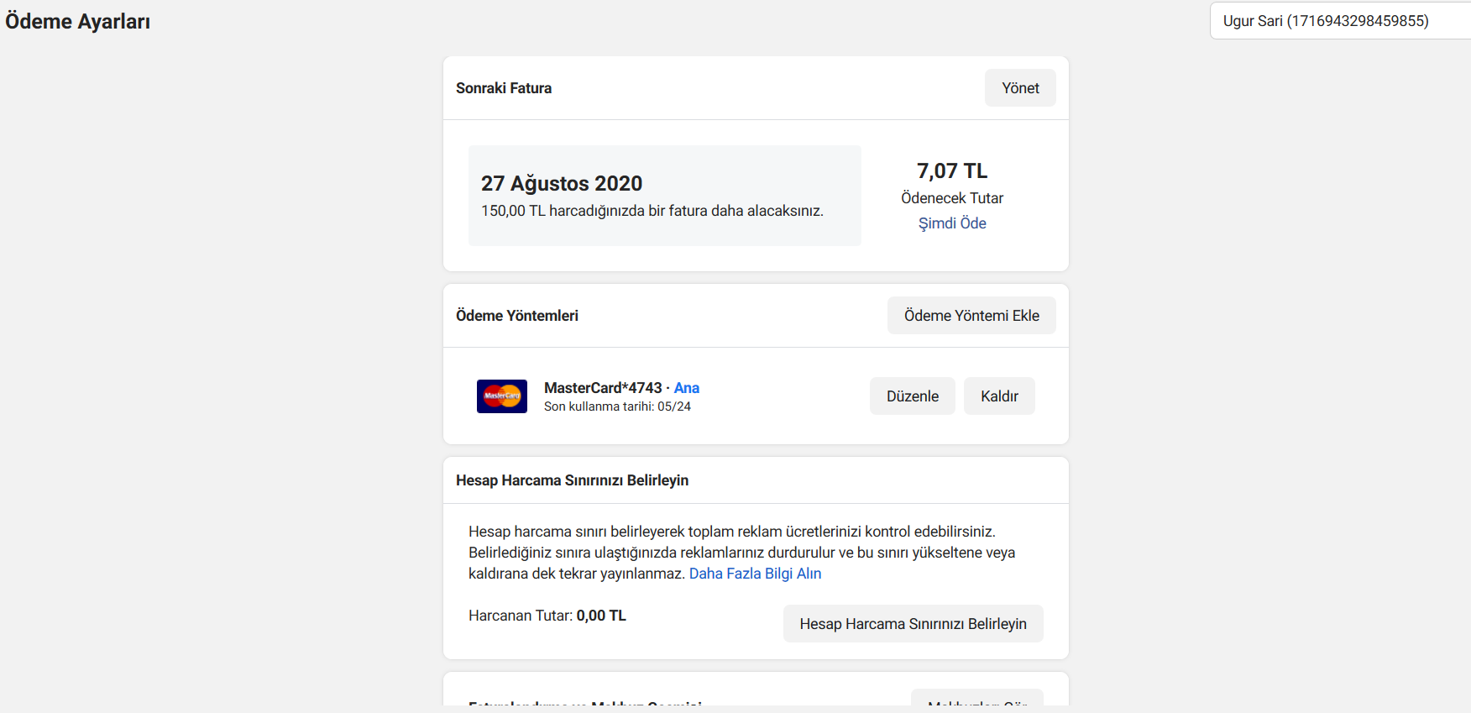This screenshot has height=713, width=1471.
Task: Click the MasterCard*4743 card name
Action: coord(603,388)
